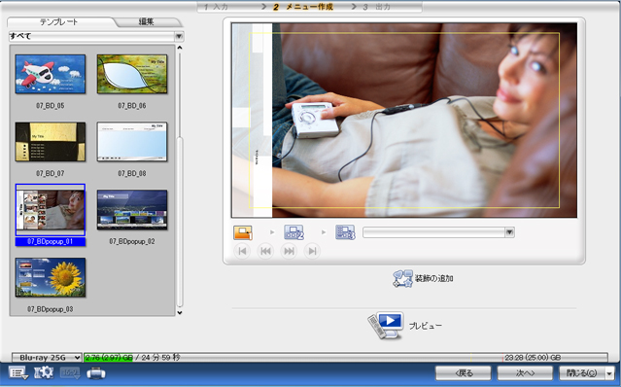Select the orange menu level 1 icon
Viewport: 621px width, 387px height.
tap(243, 232)
